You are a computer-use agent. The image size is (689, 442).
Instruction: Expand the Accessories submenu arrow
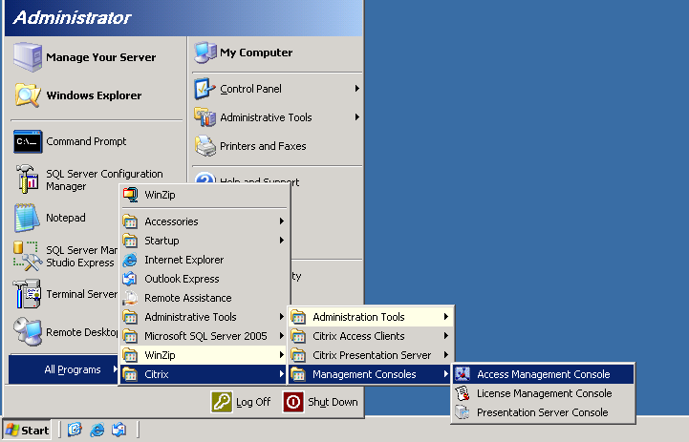(x=281, y=221)
